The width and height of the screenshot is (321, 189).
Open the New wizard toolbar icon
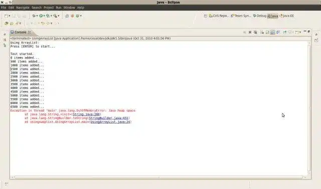click(x=6, y=16)
